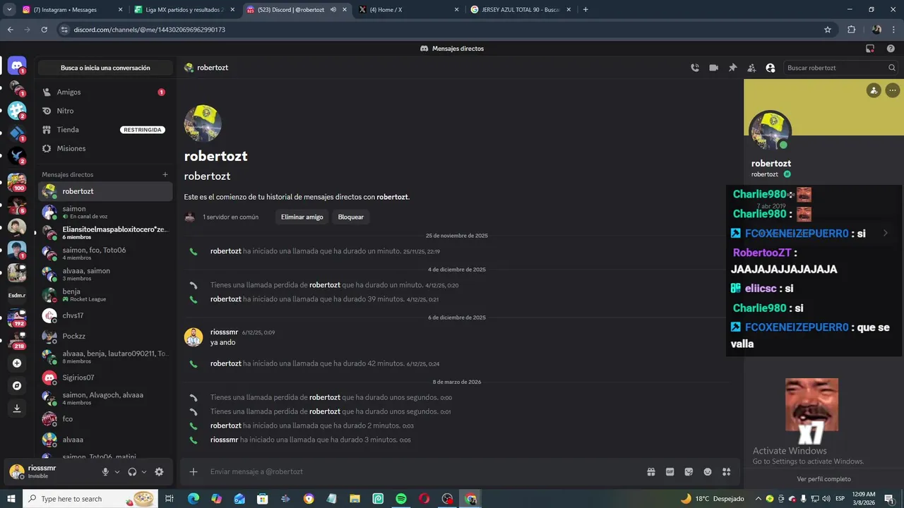Open the Amigos section
The image size is (904, 508).
pyautogui.click(x=105, y=92)
